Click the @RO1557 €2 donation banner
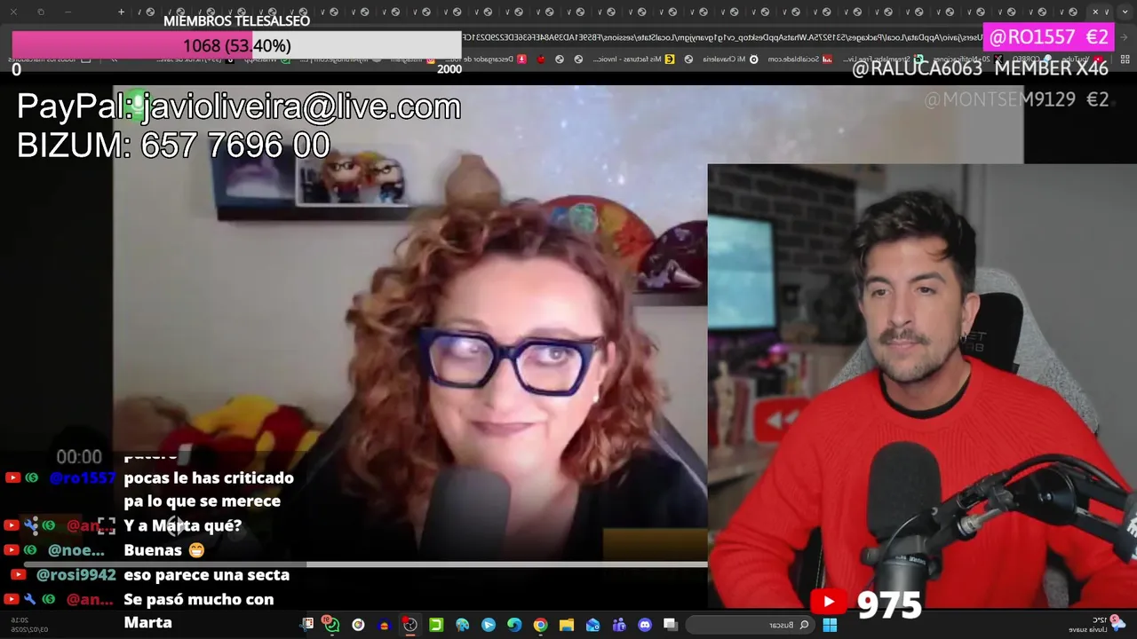Viewport: 1137px width, 639px height. pyautogui.click(x=1048, y=36)
